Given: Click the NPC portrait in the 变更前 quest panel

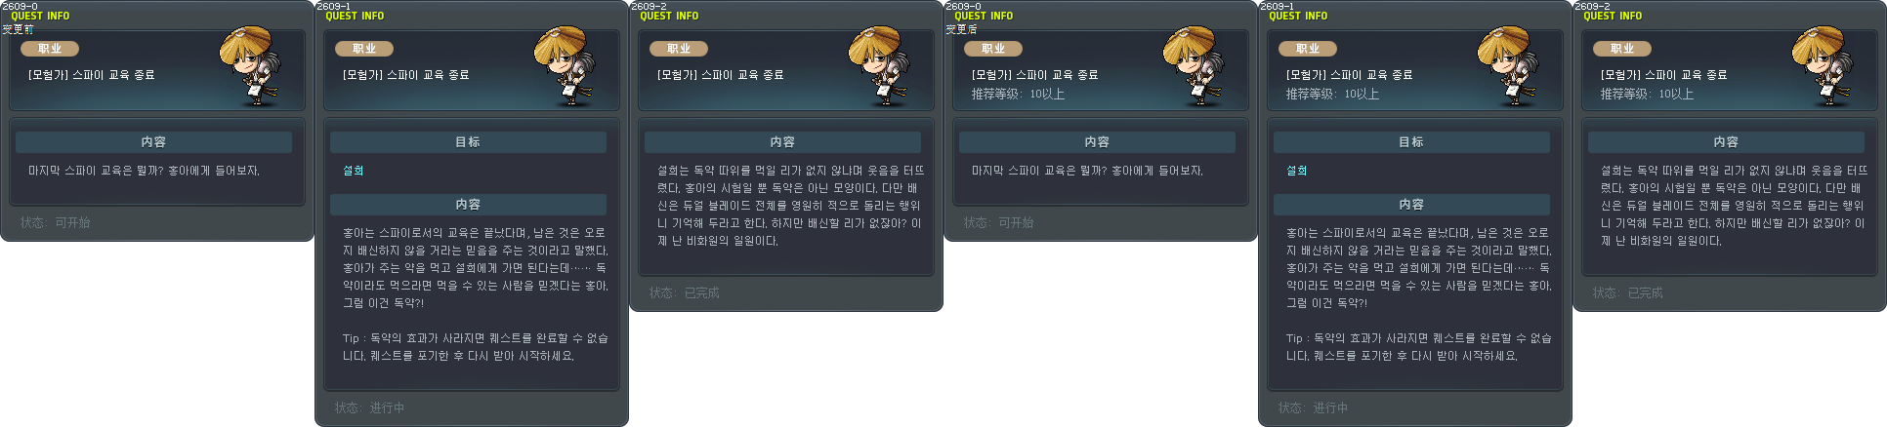Looking at the screenshot, I should (249, 66).
